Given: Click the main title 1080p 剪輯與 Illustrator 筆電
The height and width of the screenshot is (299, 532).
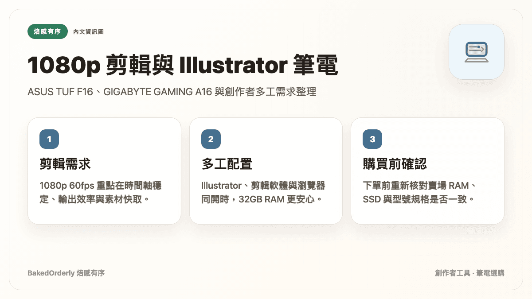Looking at the screenshot, I should pyautogui.click(x=183, y=66).
